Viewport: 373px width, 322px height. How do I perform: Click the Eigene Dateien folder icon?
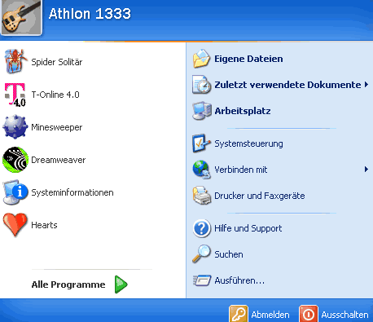pos(201,59)
